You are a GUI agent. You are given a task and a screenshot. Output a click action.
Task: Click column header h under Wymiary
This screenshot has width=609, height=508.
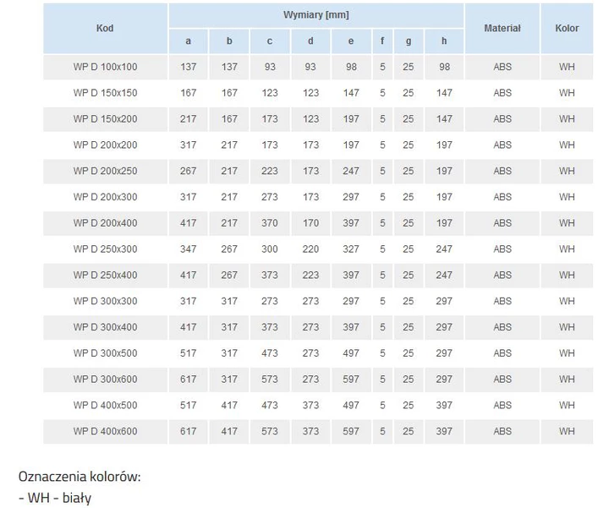click(444, 41)
